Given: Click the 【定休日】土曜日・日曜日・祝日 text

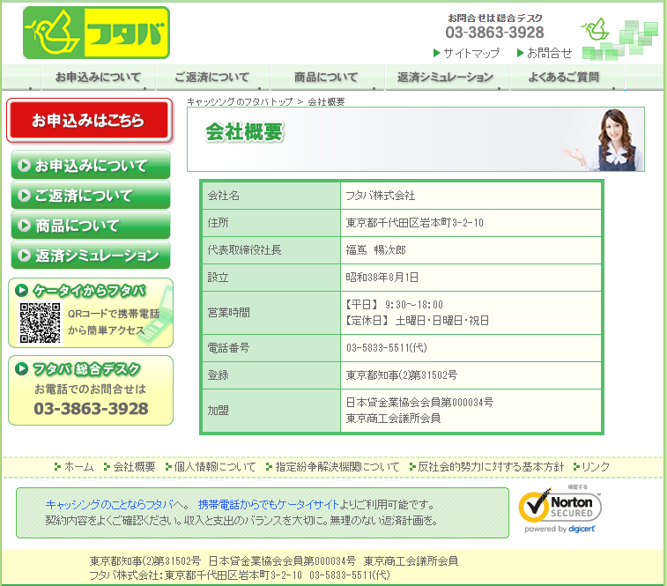Looking at the screenshot, I should point(417,321).
